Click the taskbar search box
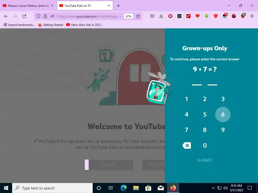The width and height of the screenshot is (258, 193). click(x=52, y=188)
